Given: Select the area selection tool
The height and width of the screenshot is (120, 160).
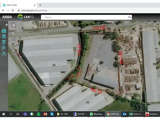Looking at the screenshot, I should (x=13, y=43).
